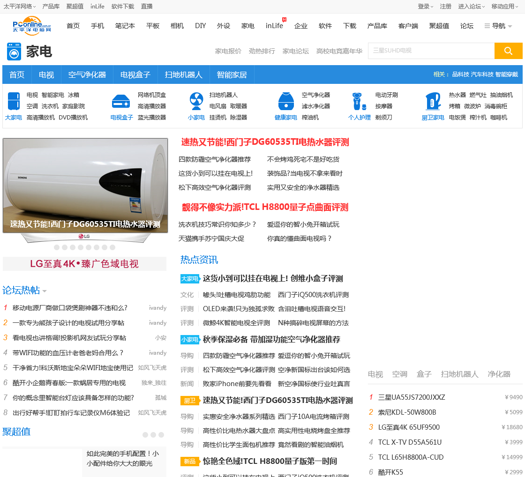Click the 大家电 refrigerator icon

(14, 101)
